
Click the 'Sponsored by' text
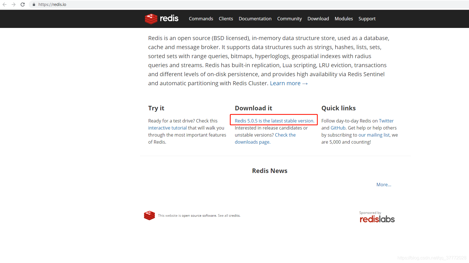370,213
